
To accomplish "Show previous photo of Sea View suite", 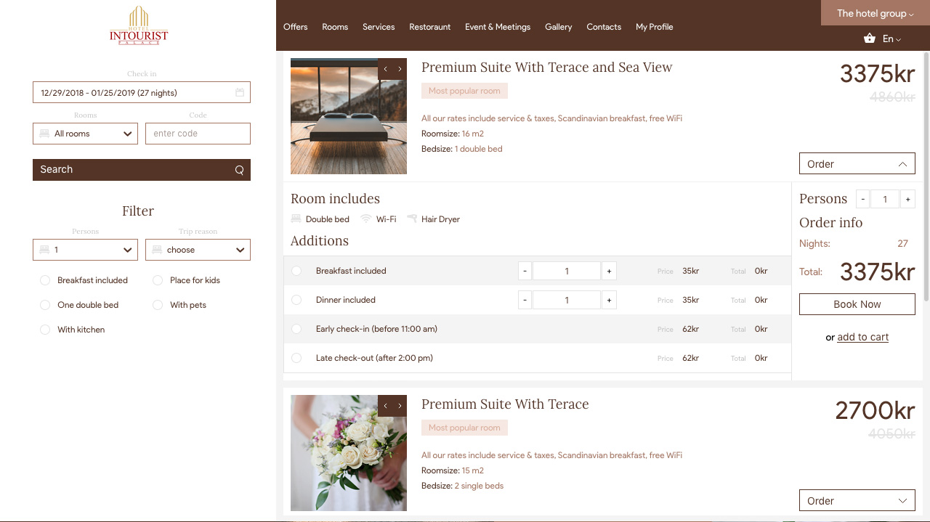I will point(385,69).
